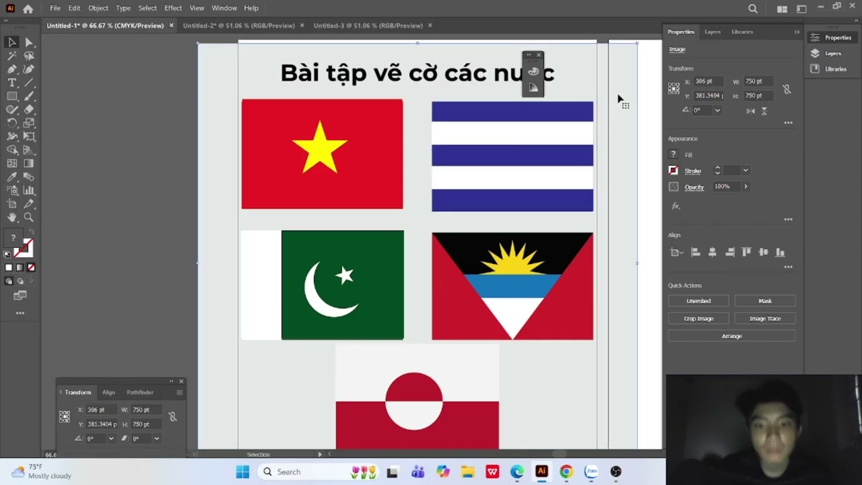Click the Unembed button

[x=698, y=301]
